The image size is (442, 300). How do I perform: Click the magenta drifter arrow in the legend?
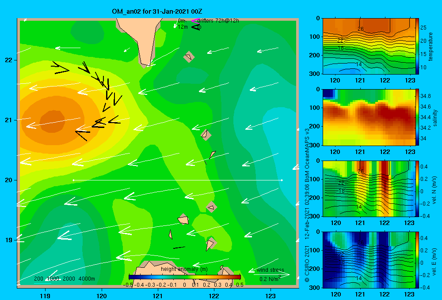[x=195, y=21]
